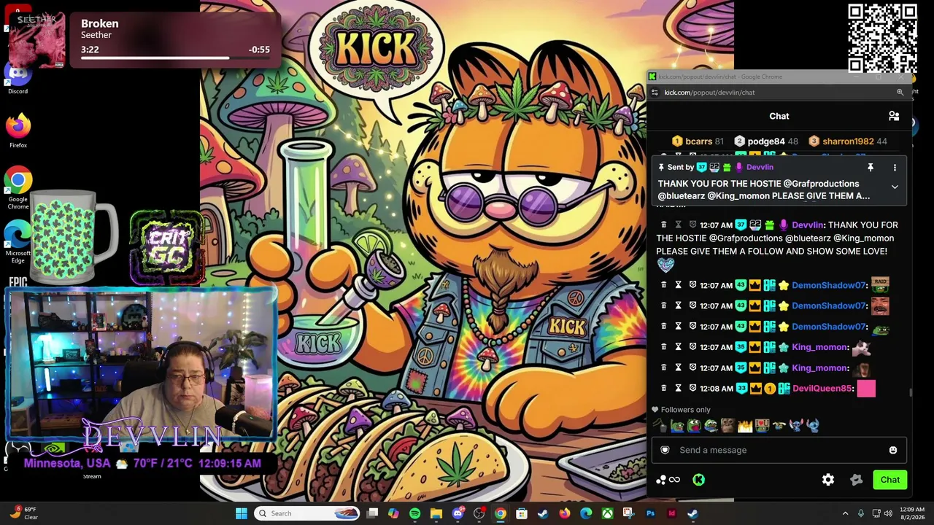The image size is (934, 525).
Task: Insert the I love U pepe emote
Action: click(x=763, y=426)
